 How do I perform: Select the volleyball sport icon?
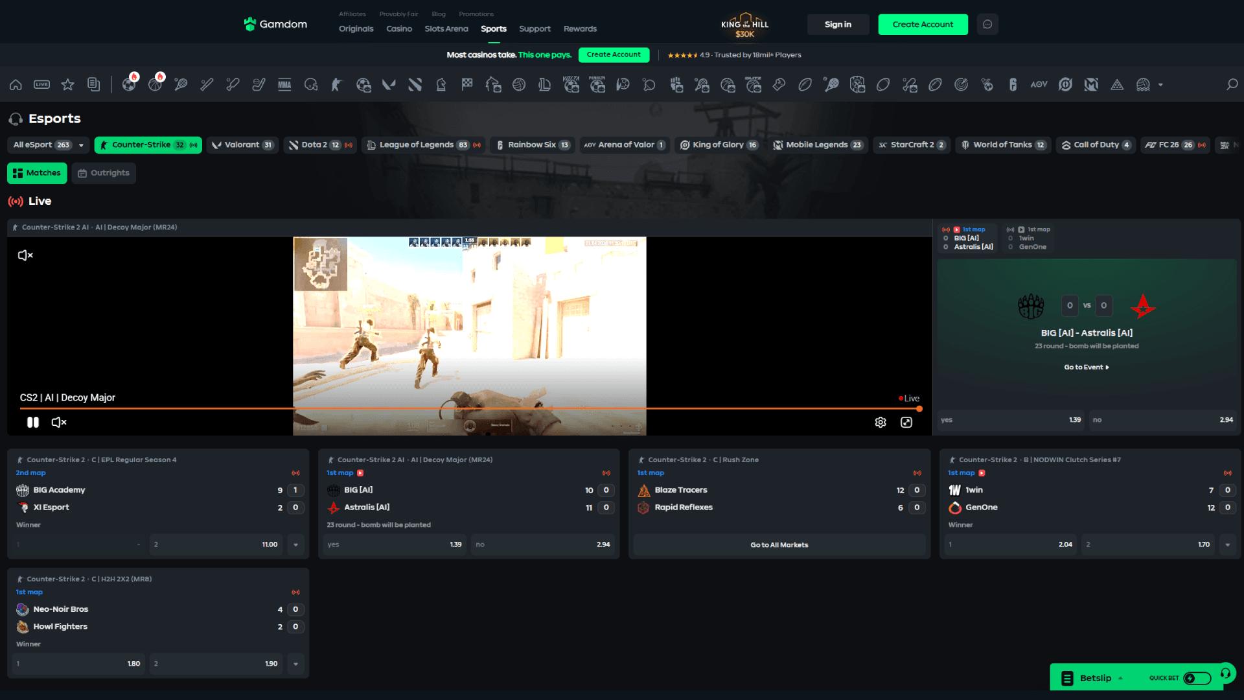[x=519, y=85]
